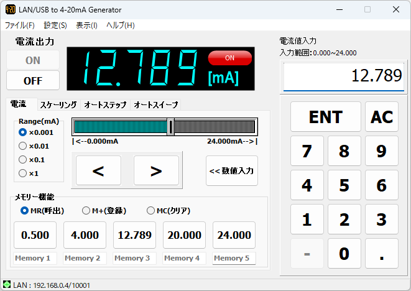Turn off current output with OFF button
The image size is (411, 291).
[33, 81]
